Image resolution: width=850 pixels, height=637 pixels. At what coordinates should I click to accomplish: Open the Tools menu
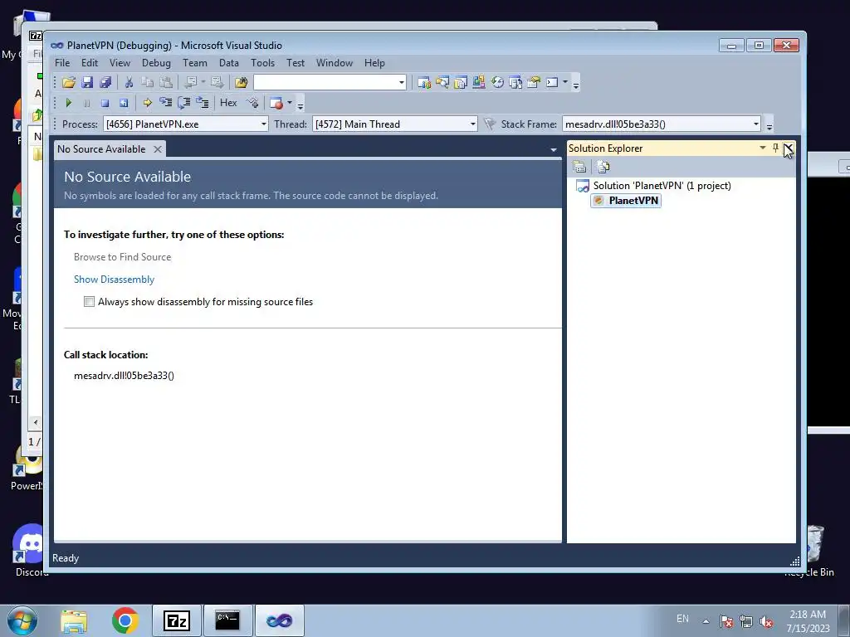coord(262,63)
